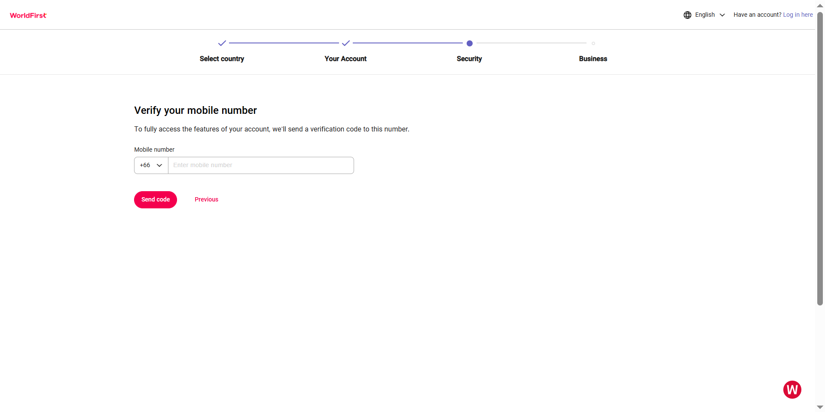Expand the +66 country code selector
The image size is (825, 412).
coord(151,165)
